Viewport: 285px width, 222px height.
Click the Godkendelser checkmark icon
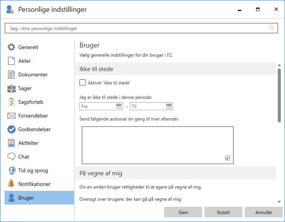click(x=11, y=129)
